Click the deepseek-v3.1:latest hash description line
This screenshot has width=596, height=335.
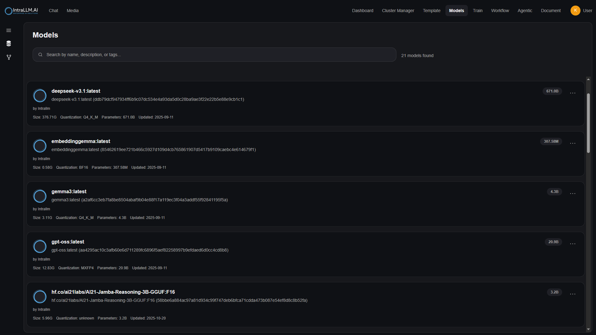(x=148, y=99)
